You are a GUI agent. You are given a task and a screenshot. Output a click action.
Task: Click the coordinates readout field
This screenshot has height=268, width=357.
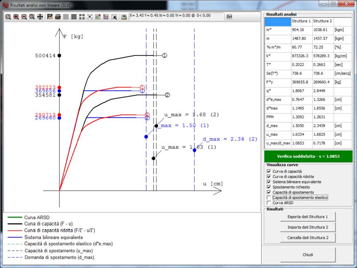click(x=177, y=16)
